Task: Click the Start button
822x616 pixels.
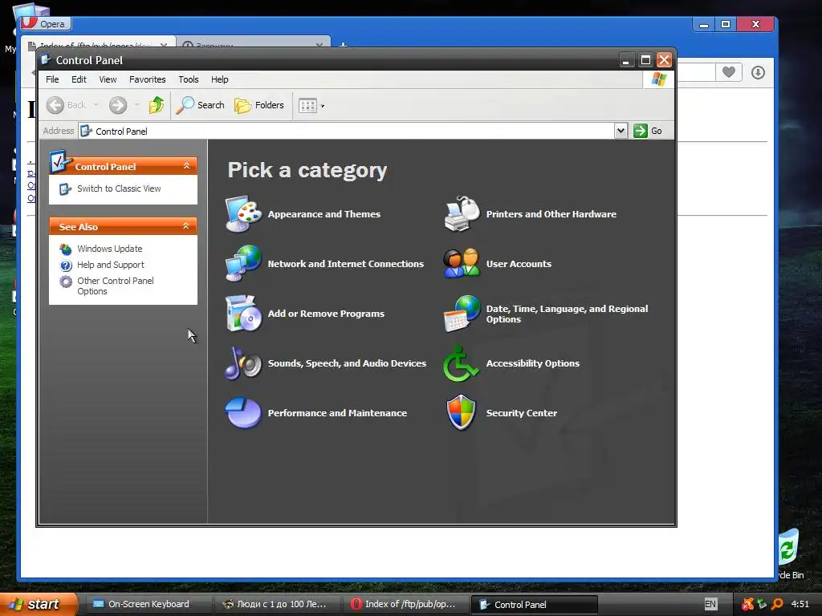Action: [38, 604]
